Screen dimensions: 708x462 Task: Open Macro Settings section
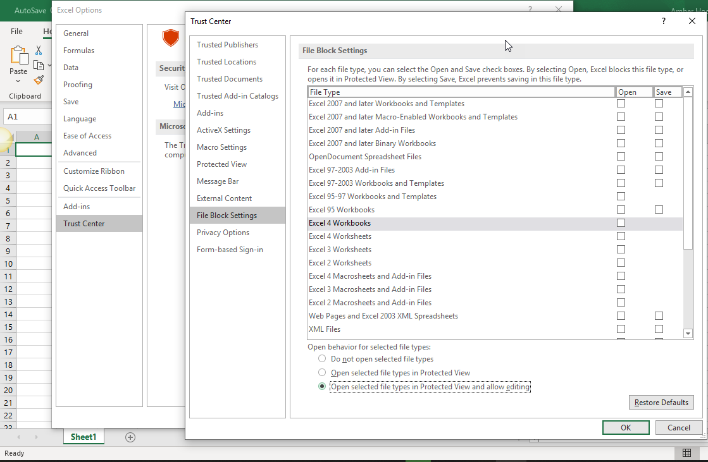click(x=237, y=147)
